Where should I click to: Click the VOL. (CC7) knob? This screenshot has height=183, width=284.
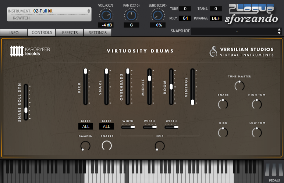point(106,15)
